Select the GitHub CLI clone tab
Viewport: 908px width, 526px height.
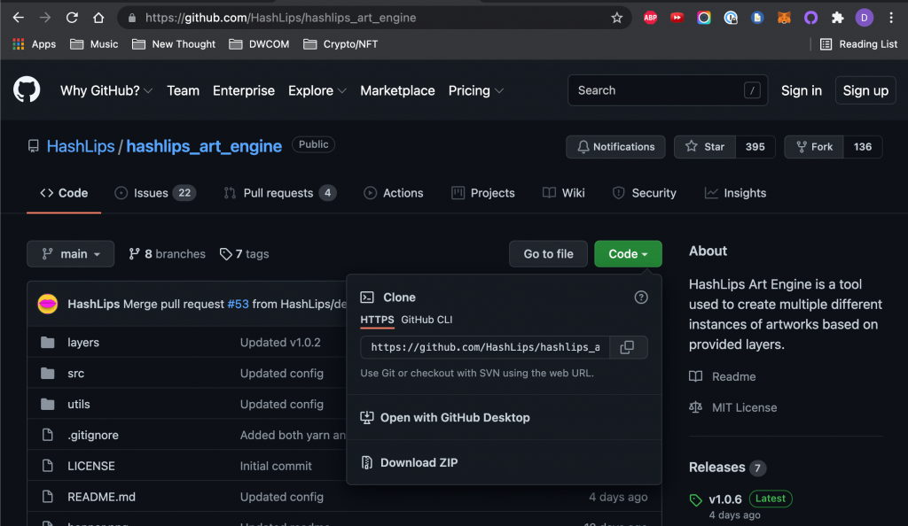427,320
